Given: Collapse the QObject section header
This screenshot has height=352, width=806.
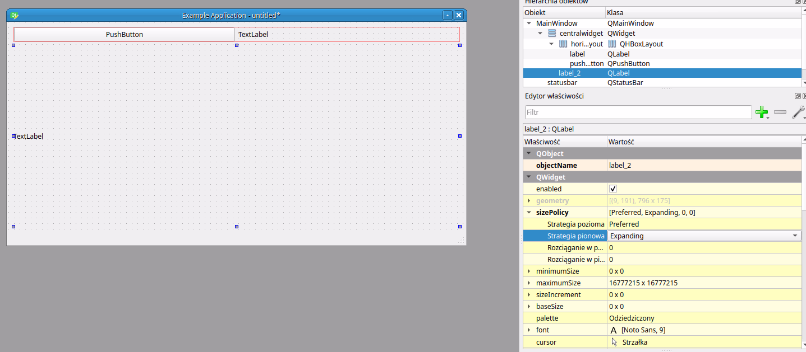Looking at the screenshot, I should tap(528, 154).
